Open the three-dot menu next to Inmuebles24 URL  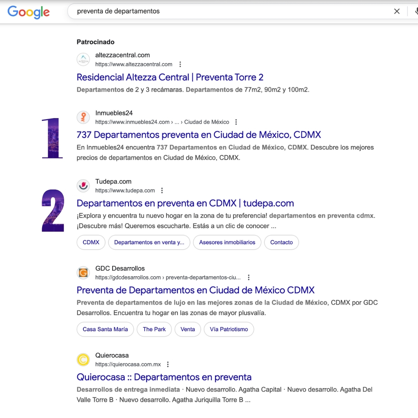click(x=236, y=122)
